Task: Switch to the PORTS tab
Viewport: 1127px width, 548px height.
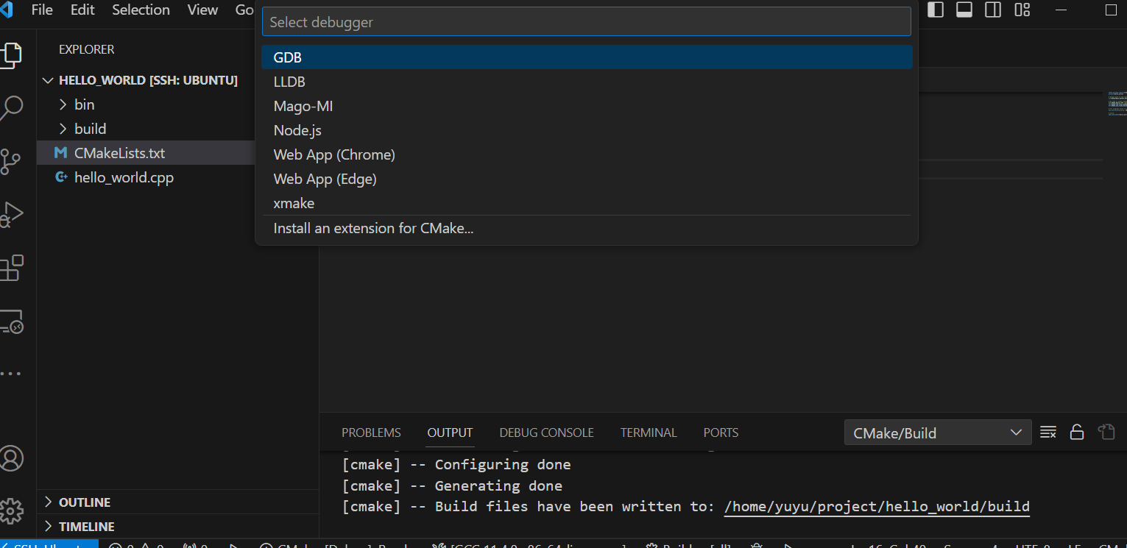Action: click(x=721, y=433)
